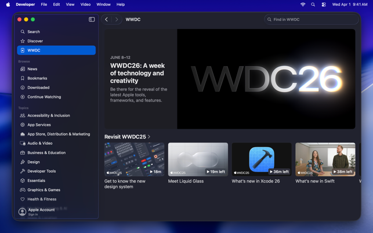The image size is (373, 233).
Task: Open the Edit menu
Action: point(56,5)
